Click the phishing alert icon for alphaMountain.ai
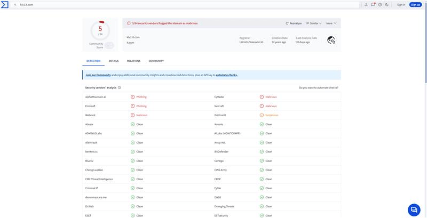Screen dimensions: 427x218 coord(132,97)
